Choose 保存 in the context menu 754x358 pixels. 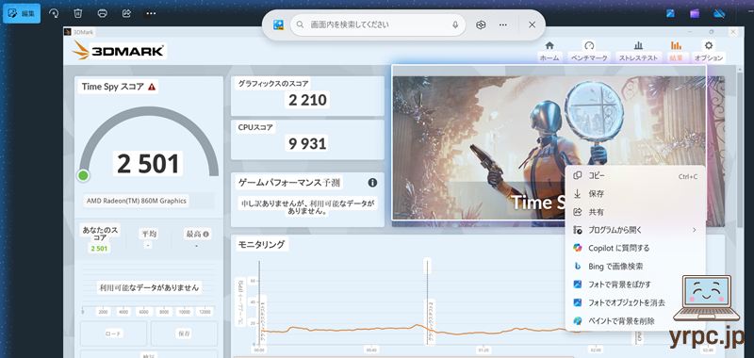click(635, 194)
